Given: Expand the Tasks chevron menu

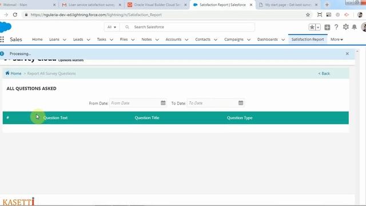Looking at the screenshot, I should [x=112, y=39].
